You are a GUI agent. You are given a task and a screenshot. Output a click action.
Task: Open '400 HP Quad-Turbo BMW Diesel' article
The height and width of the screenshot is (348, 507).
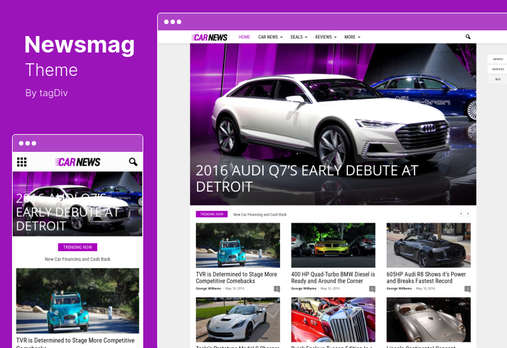[333, 278]
